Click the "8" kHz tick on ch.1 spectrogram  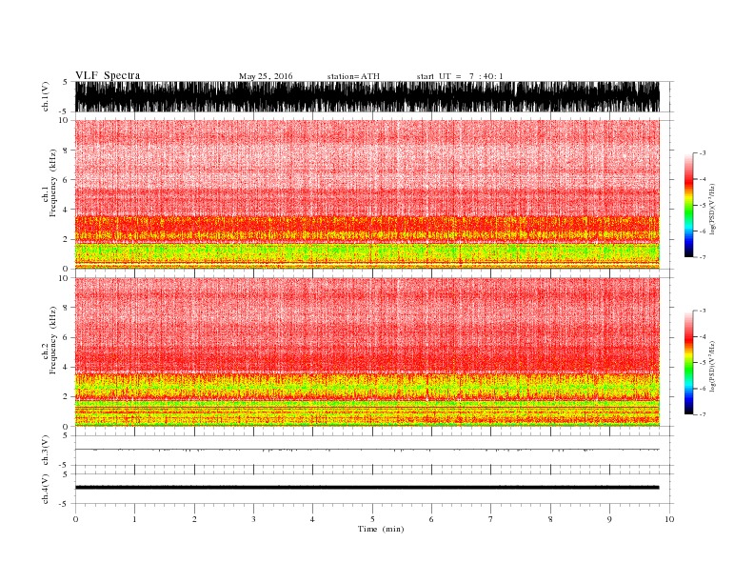coord(66,151)
